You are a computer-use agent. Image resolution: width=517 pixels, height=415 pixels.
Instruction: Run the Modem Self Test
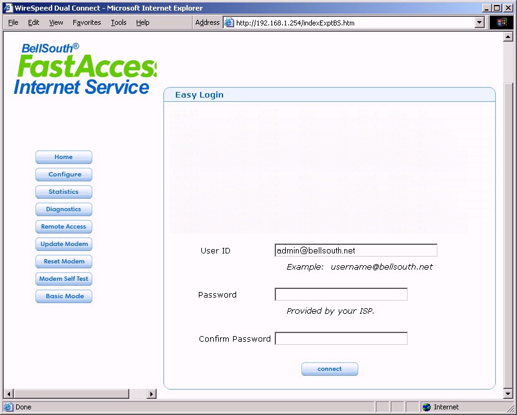point(63,279)
